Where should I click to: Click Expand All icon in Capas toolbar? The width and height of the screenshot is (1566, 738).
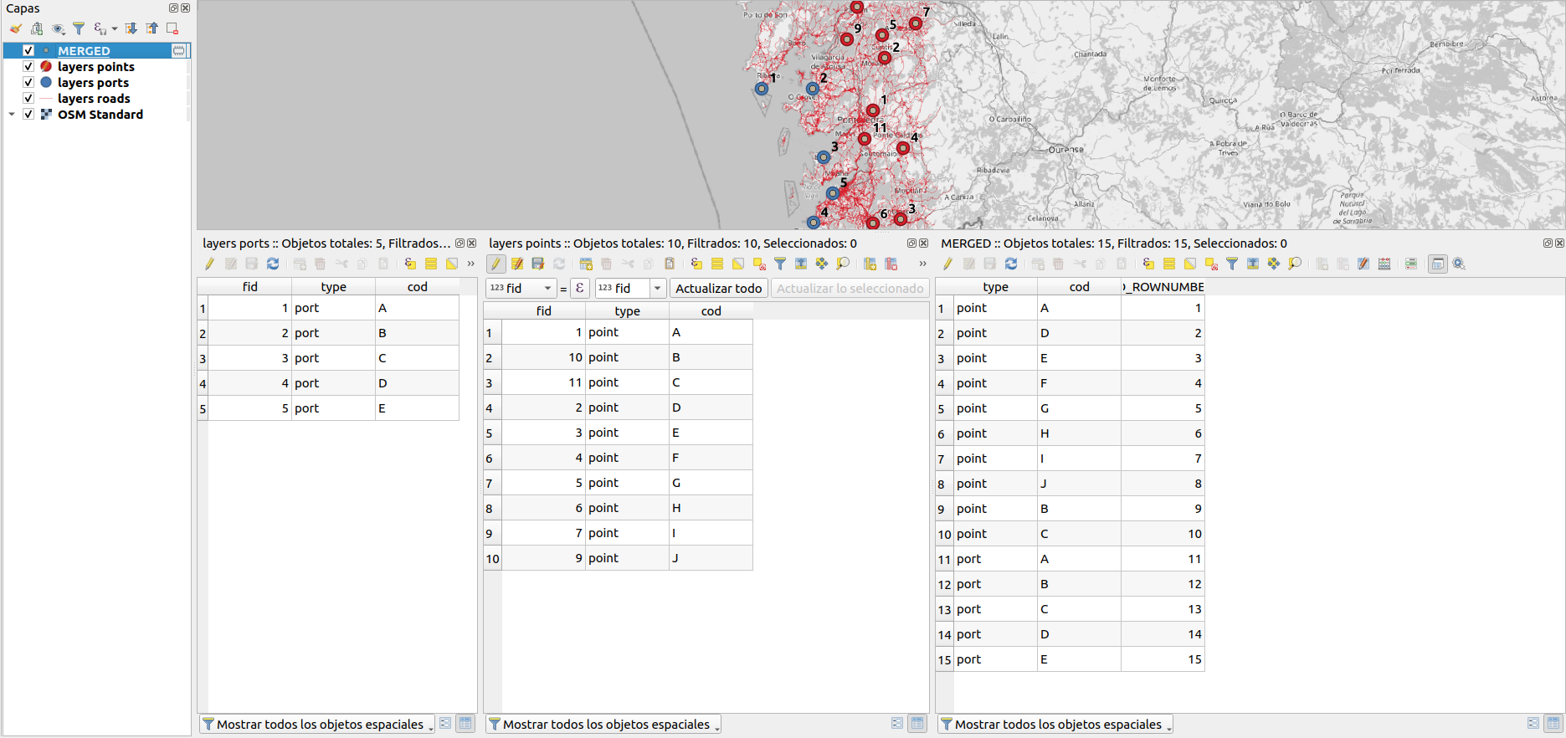(131, 28)
